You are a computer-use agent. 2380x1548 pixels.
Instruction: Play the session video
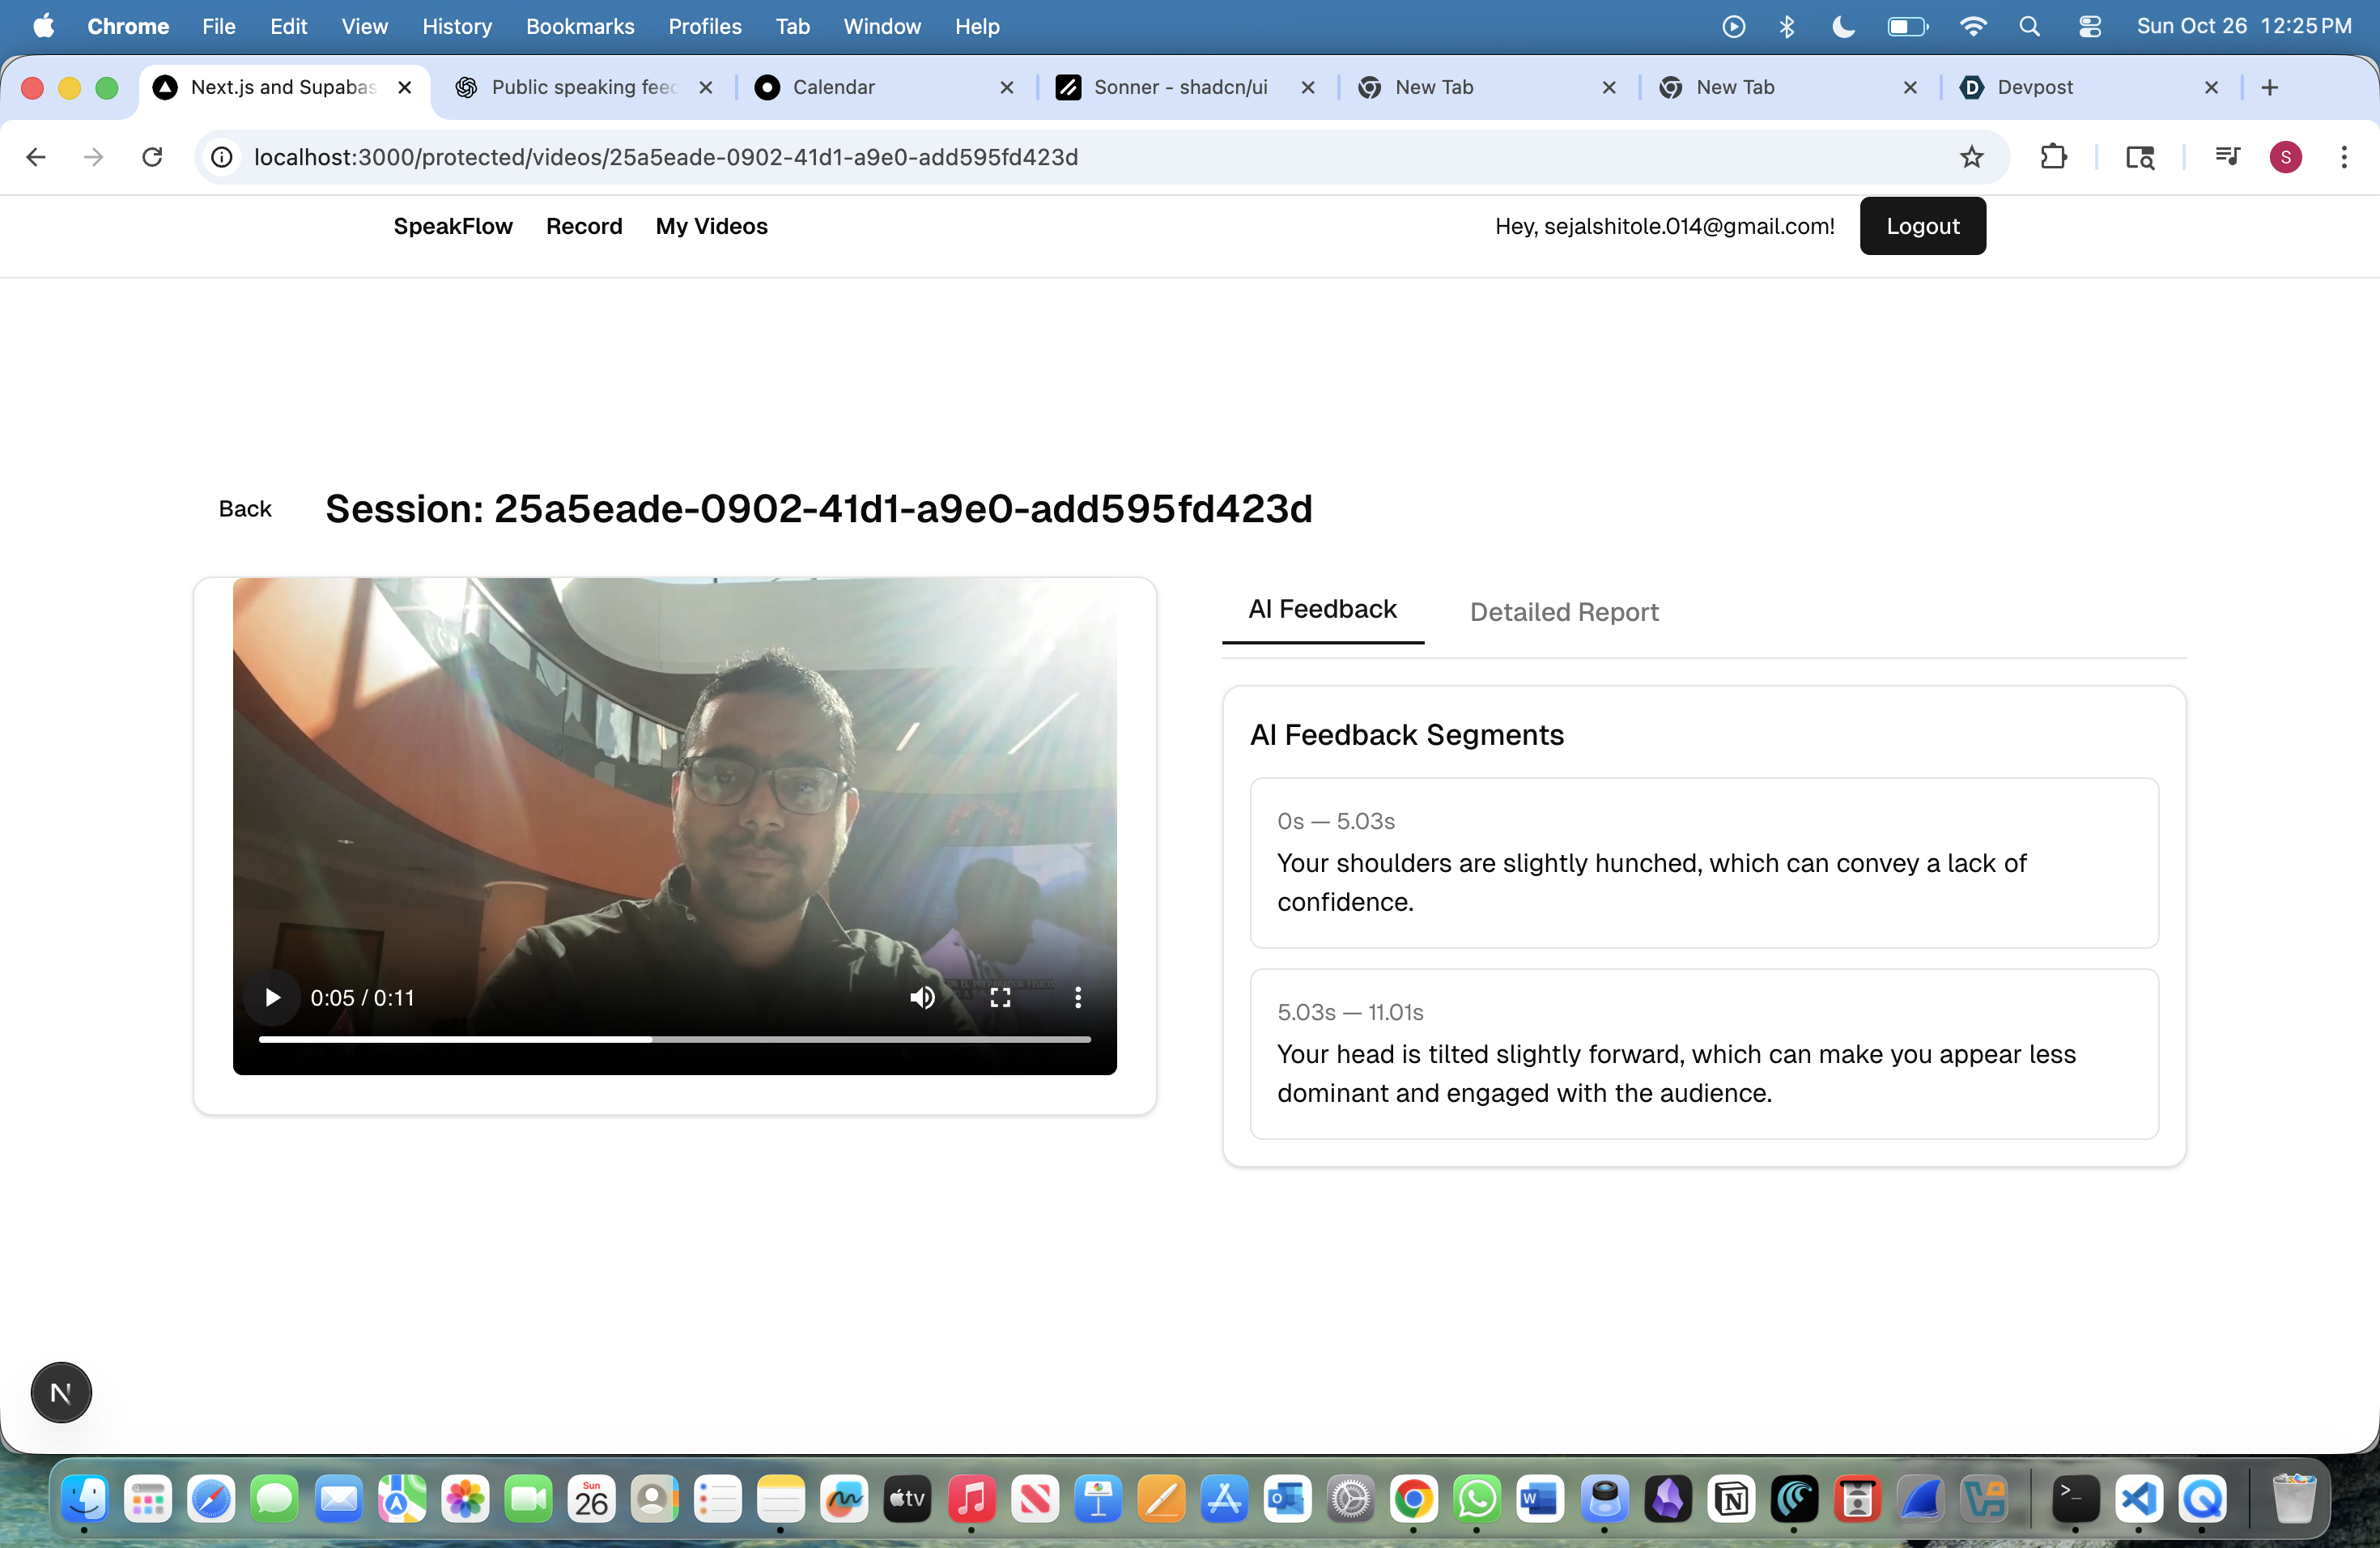click(272, 997)
